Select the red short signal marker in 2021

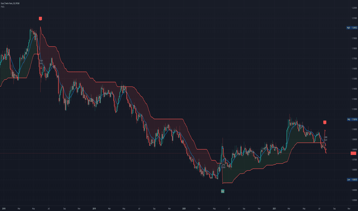pyautogui.click(x=325, y=122)
